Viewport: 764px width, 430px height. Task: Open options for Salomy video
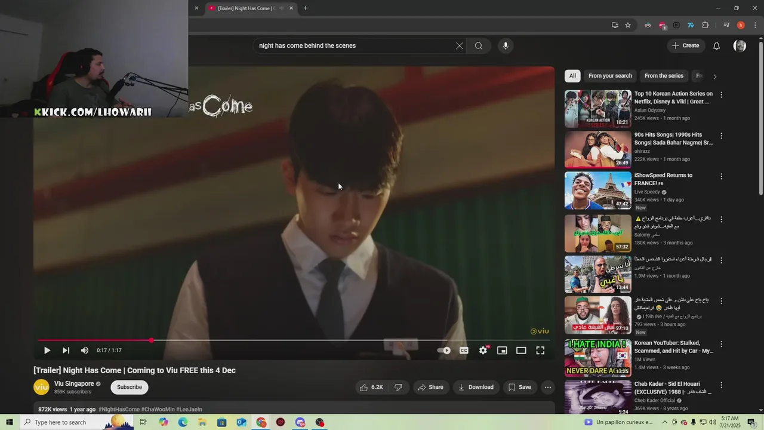tap(721, 220)
